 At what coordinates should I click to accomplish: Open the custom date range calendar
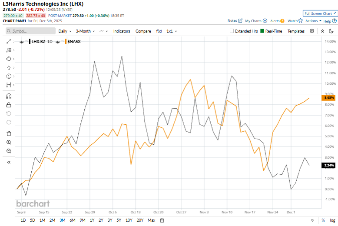(x=162, y=220)
